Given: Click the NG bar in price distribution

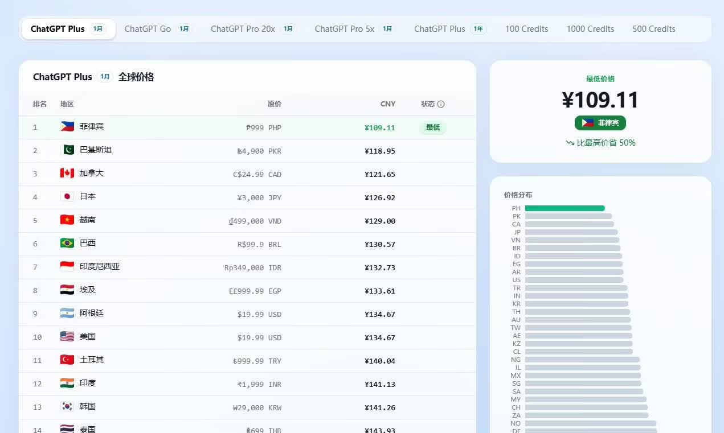Looking at the screenshot, I should 582,360.
